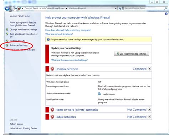The width and height of the screenshot is (169, 135).
Task: Click the red shield icon for Public networks
Action: [52, 117]
